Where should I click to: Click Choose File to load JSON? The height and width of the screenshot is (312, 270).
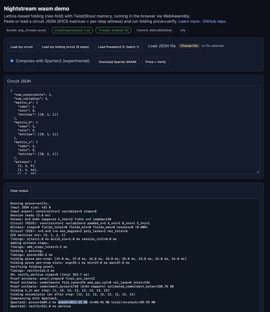(x=189, y=46)
